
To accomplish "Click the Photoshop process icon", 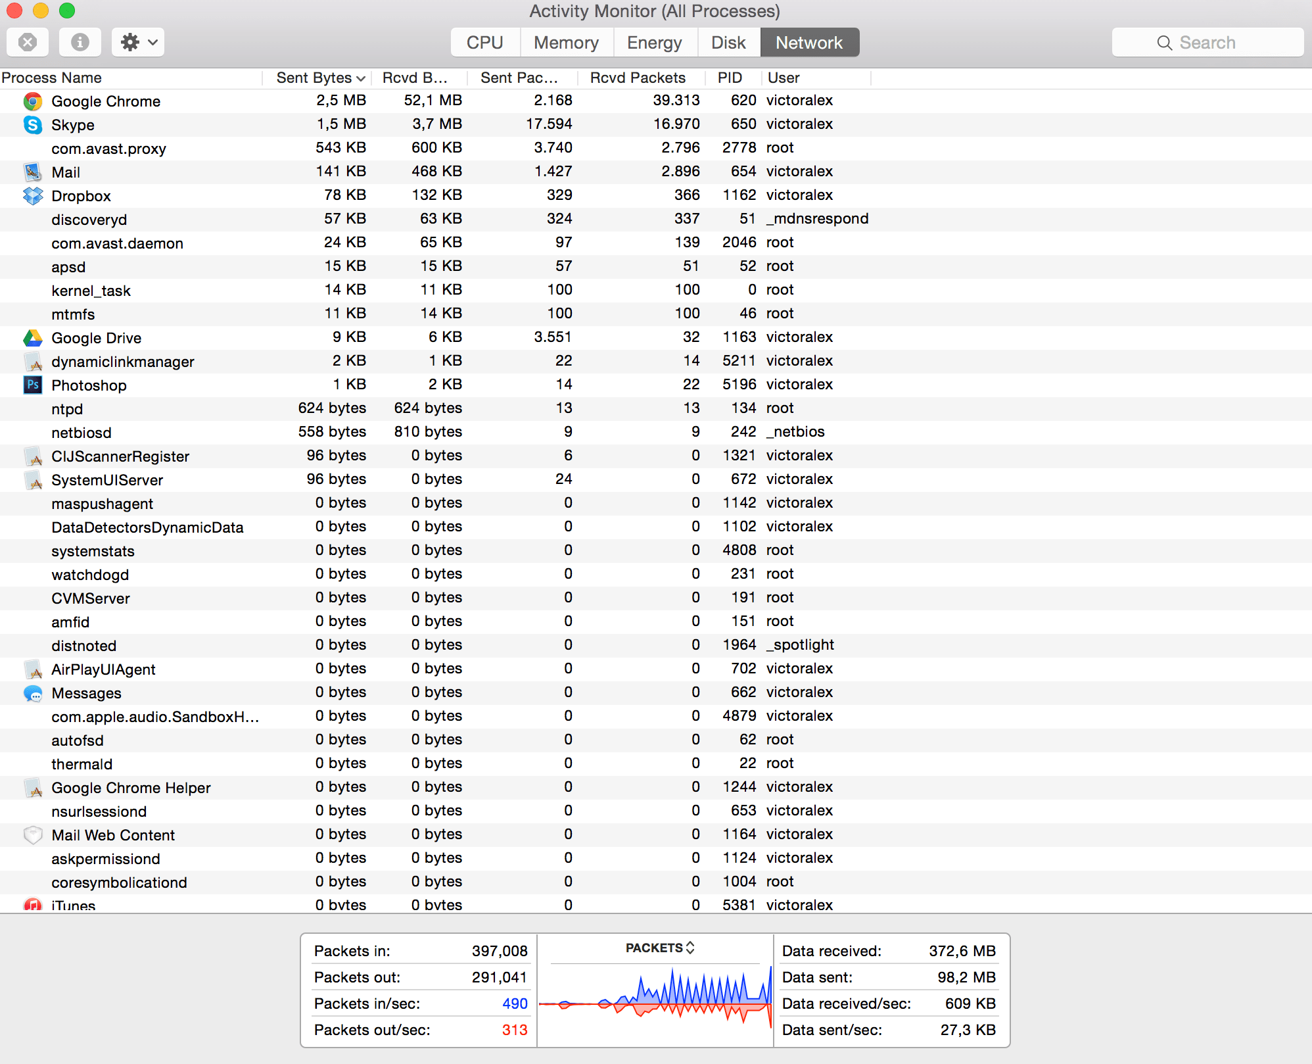I will pos(33,385).
